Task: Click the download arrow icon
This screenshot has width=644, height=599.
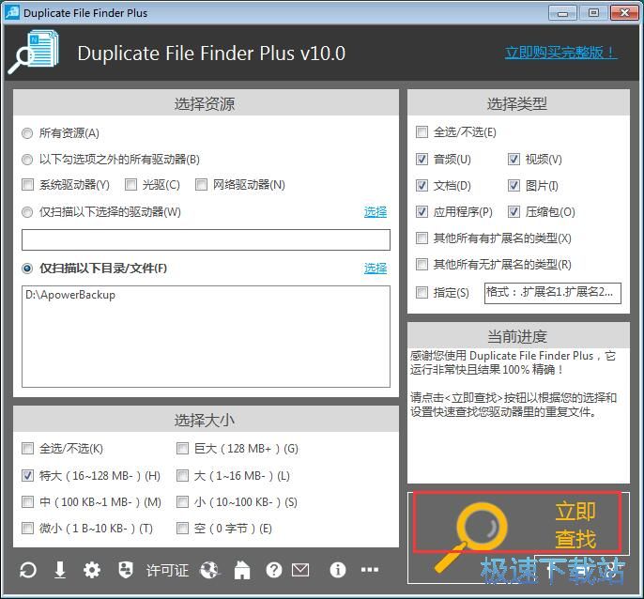Action: [60, 570]
